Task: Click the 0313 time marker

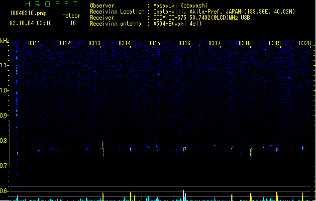Action: tap(94, 43)
